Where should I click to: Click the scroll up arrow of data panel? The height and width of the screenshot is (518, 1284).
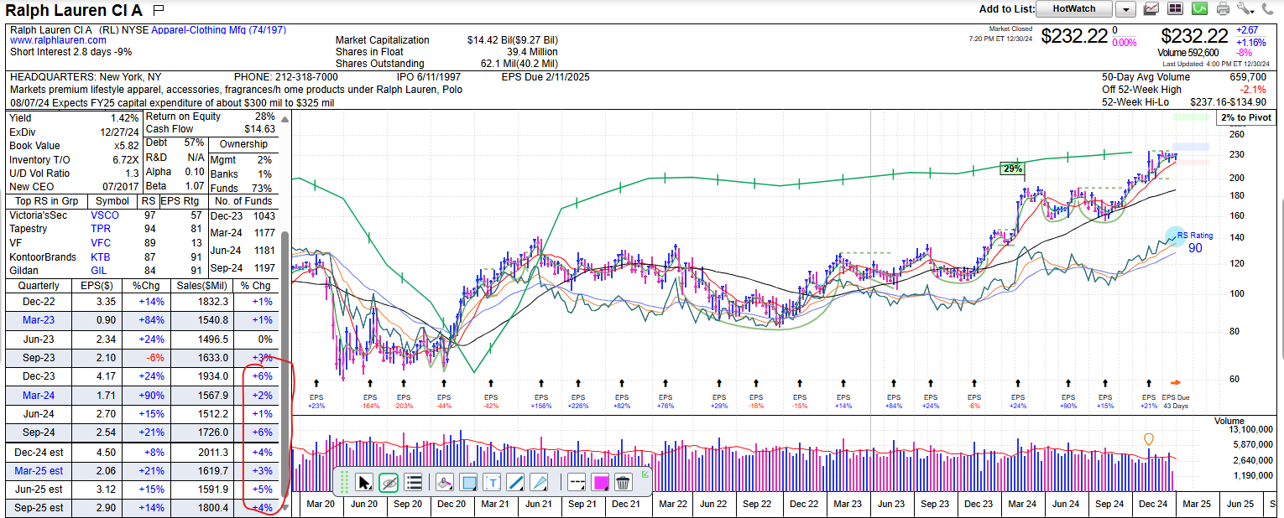pos(284,118)
